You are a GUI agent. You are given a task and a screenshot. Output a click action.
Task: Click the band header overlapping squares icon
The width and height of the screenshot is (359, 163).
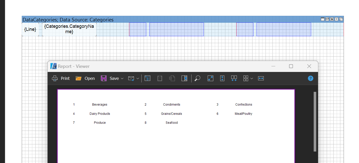click(x=341, y=19)
